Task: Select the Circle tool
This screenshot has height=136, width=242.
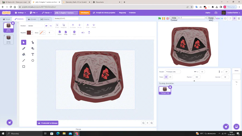Action: [x=33, y=60]
